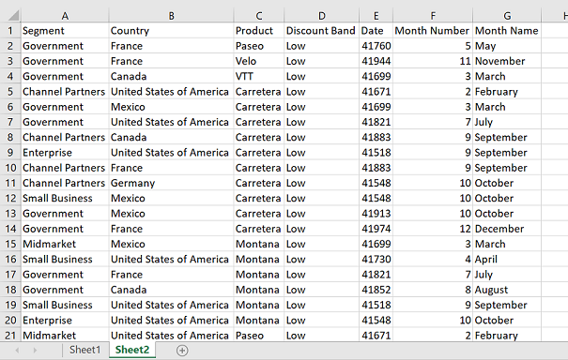568x360 pixels.
Task: Click month number 11 cell
Action: click(x=433, y=61)
